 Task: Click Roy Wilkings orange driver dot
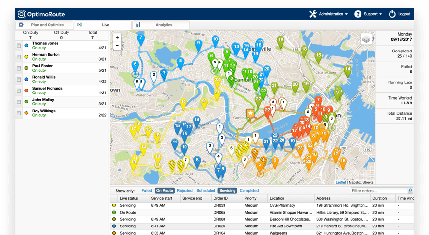coord(26,113)
